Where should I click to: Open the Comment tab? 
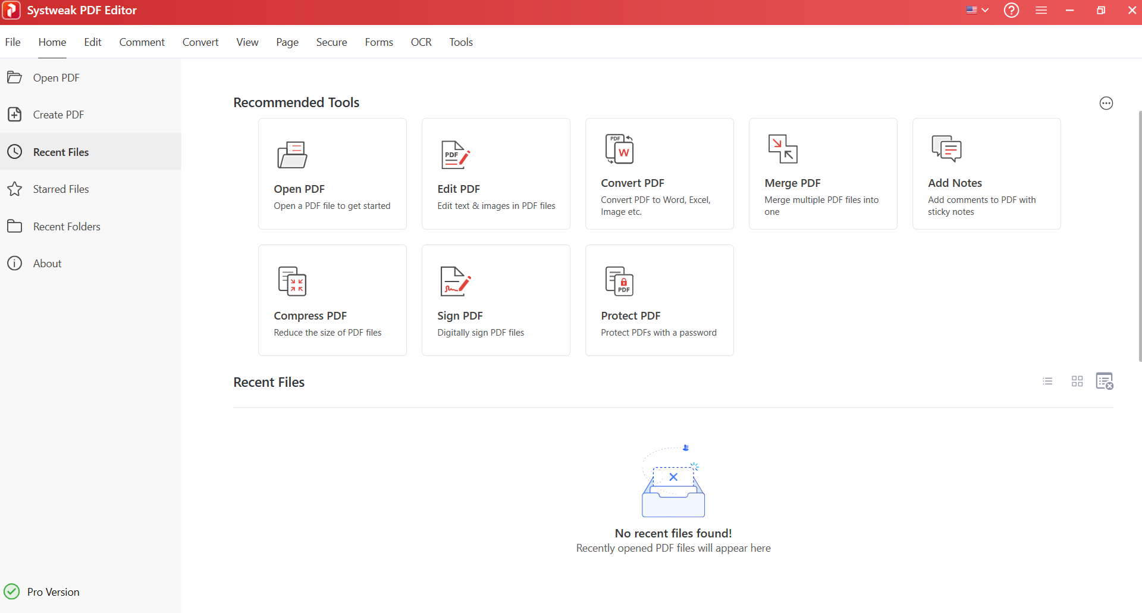click(x=142, y=42)
